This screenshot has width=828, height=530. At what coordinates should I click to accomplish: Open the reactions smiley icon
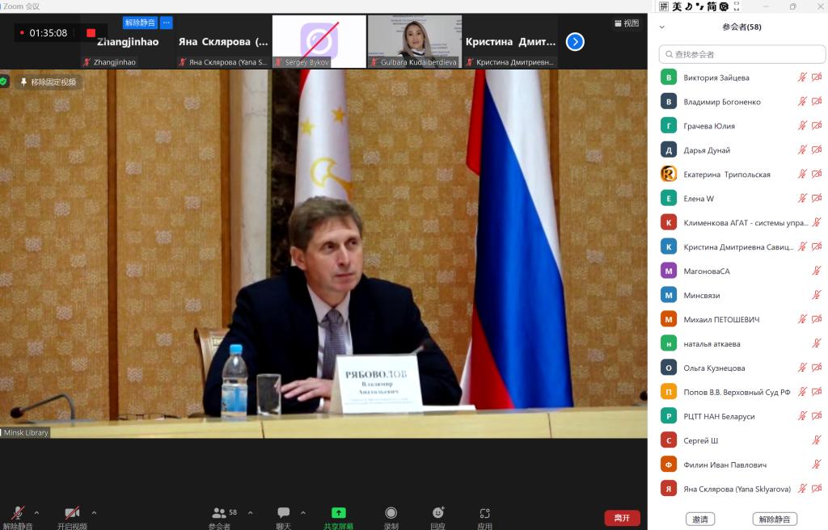[437, 513]
